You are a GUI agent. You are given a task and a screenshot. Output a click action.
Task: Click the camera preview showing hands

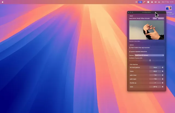[147, 30]
